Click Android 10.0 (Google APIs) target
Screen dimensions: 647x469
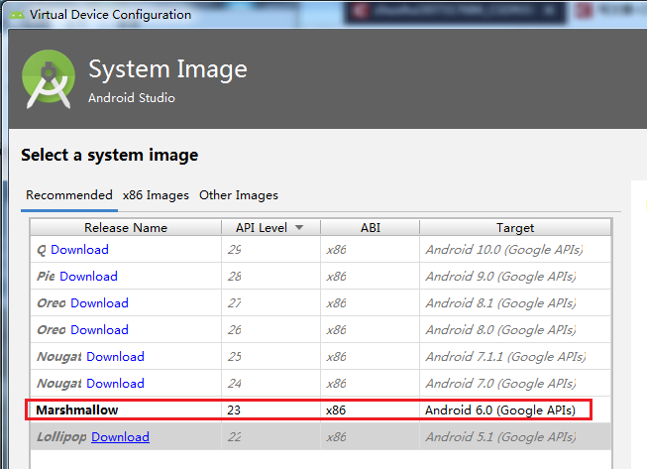[504, 249]
